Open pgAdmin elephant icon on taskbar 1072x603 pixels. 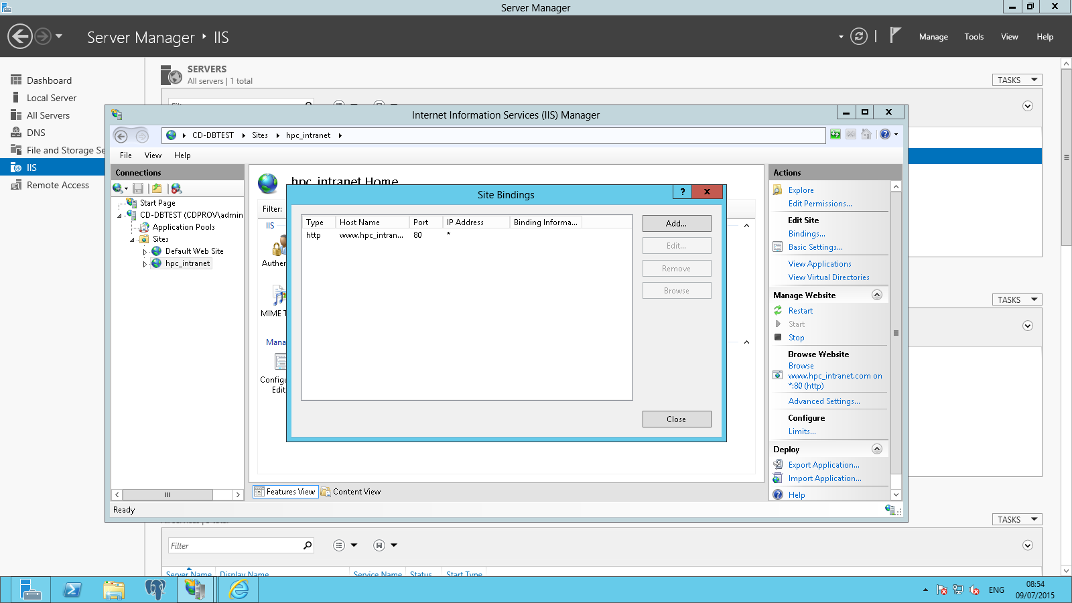155,590
